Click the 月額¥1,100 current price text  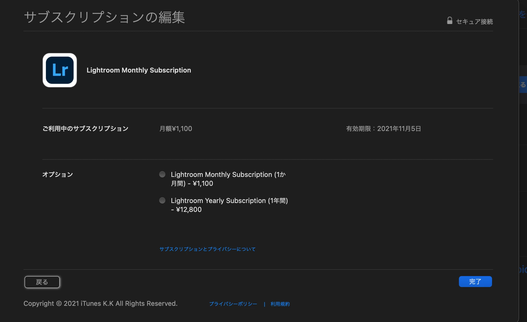point(176,129)
